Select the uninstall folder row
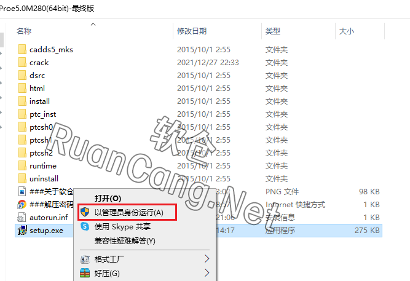Screen dimensions: 410x281 point(199,179)
